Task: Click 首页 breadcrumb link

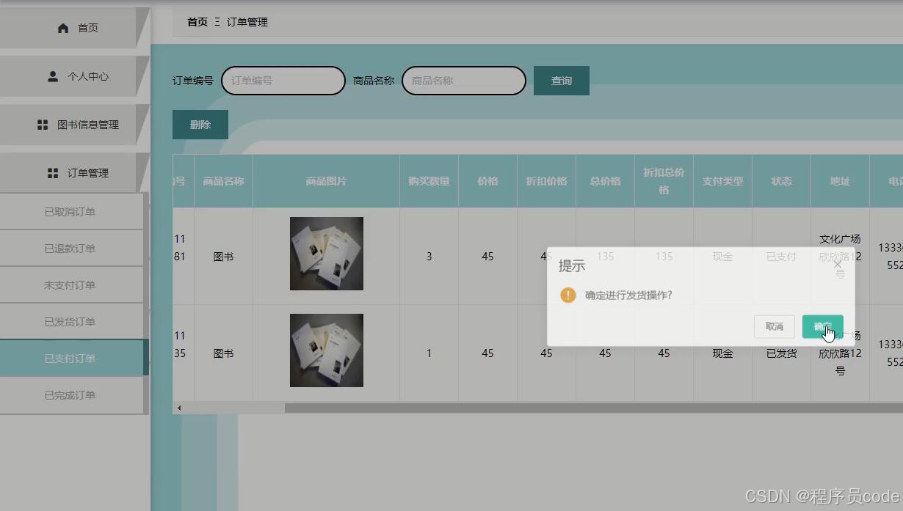Action: pos(197,22)
